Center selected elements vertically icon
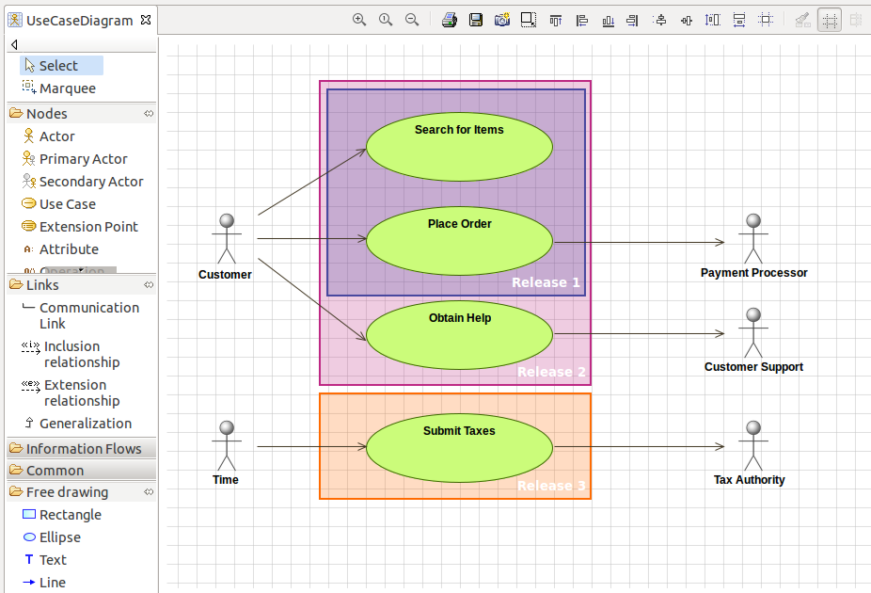The height and width of the screenshot is (593, 871). 687,21
